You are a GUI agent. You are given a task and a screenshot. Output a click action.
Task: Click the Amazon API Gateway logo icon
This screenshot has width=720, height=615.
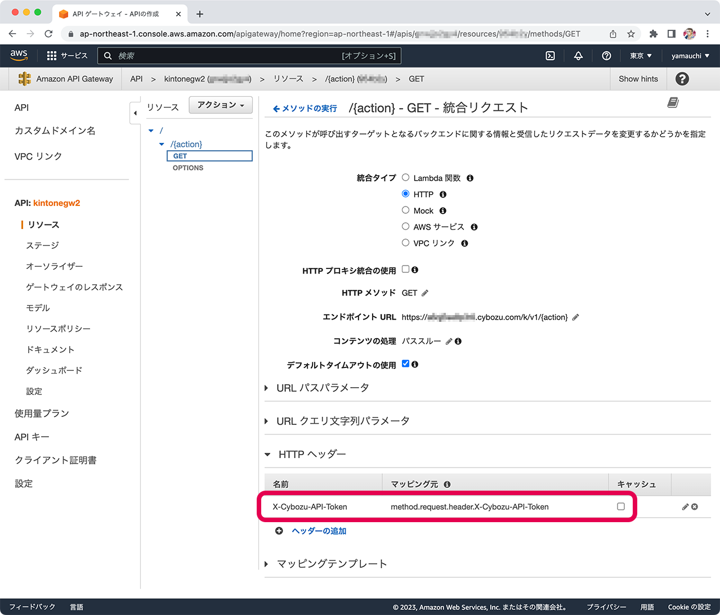point(25,79)
